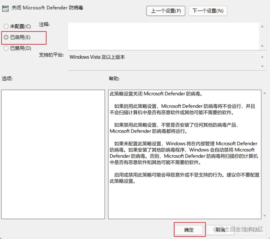Click supported platform box scroll up arrow
The image size is (270, 239).
[262, 57]
